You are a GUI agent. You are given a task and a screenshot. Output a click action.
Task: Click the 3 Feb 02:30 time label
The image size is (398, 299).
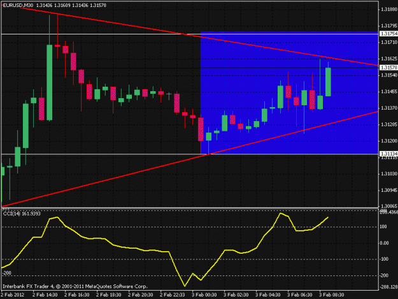point(236,295)
